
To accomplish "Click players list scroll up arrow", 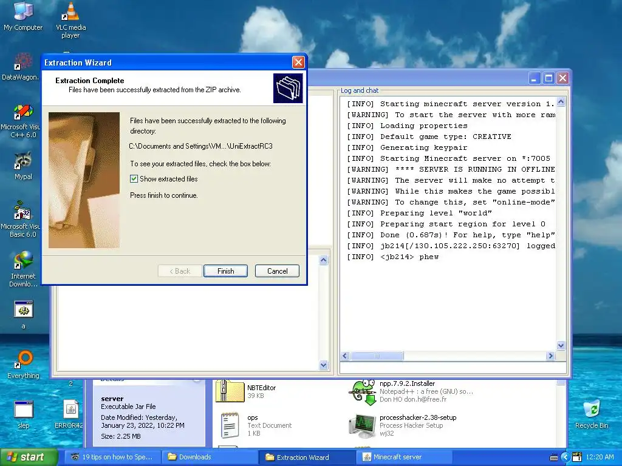I will click(x=324, y=260).
